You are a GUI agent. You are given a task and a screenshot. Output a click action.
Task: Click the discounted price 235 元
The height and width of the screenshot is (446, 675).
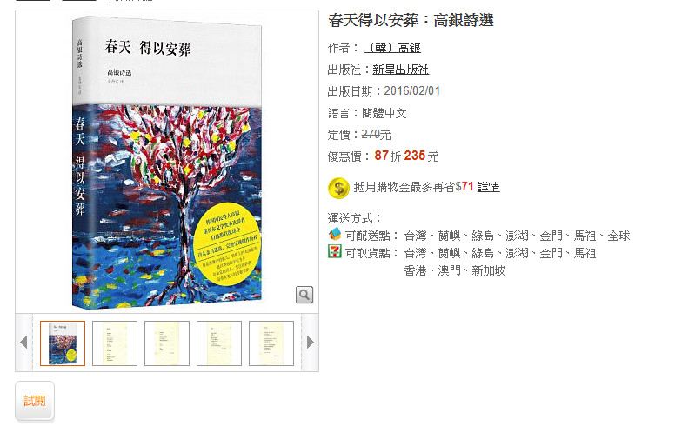coord(421,156)
